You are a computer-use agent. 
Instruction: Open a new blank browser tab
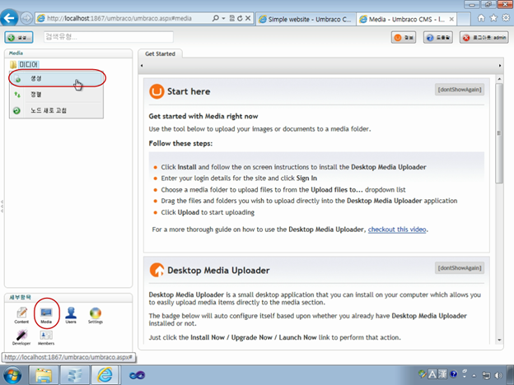(x=464, y=19)
